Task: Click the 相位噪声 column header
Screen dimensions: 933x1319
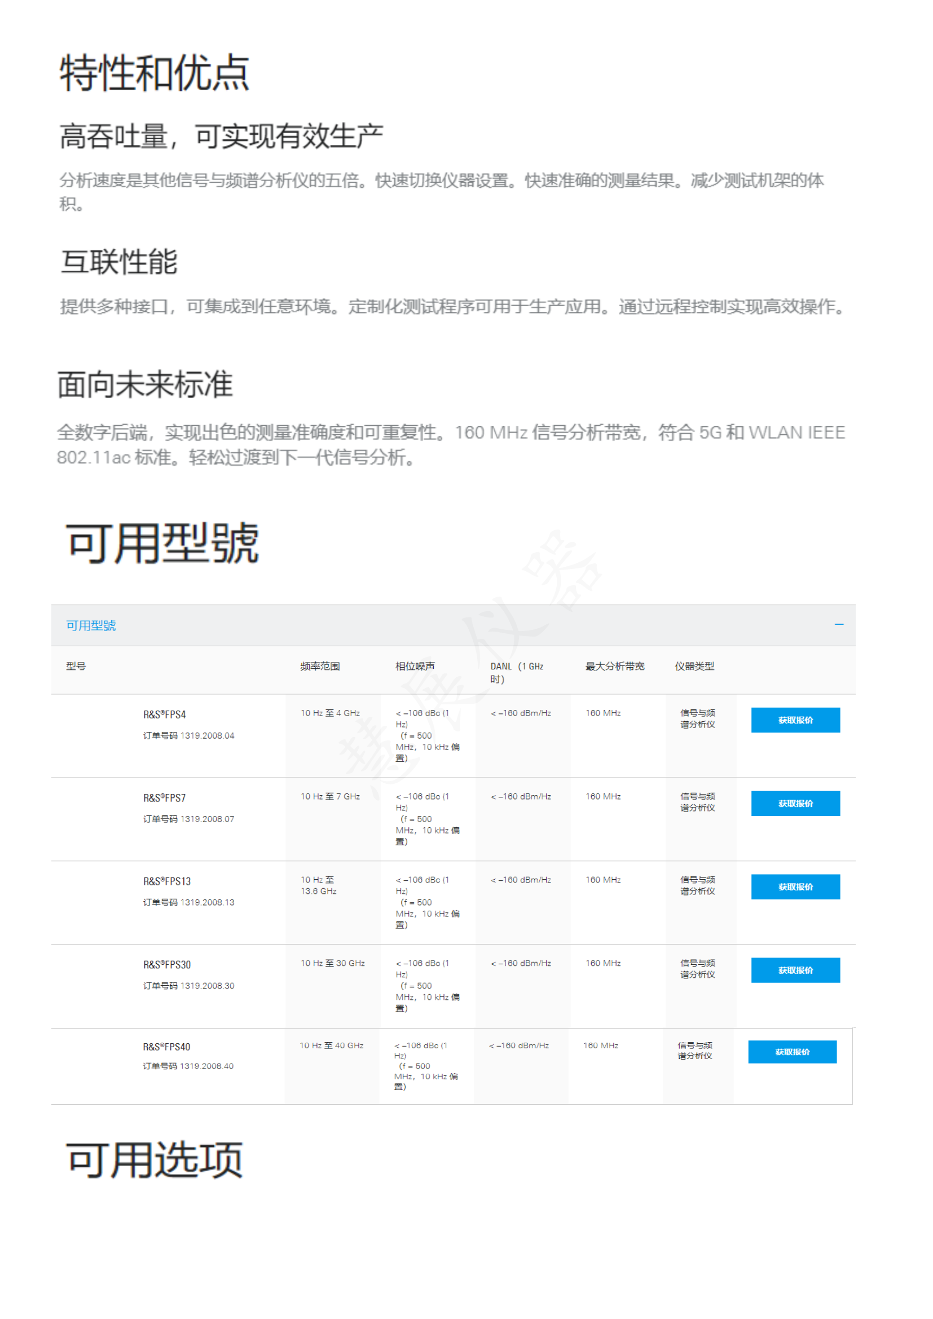Action: (415, 667)
